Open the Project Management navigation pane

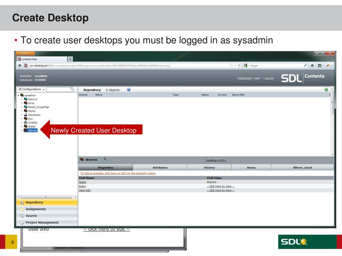[47, 222]
